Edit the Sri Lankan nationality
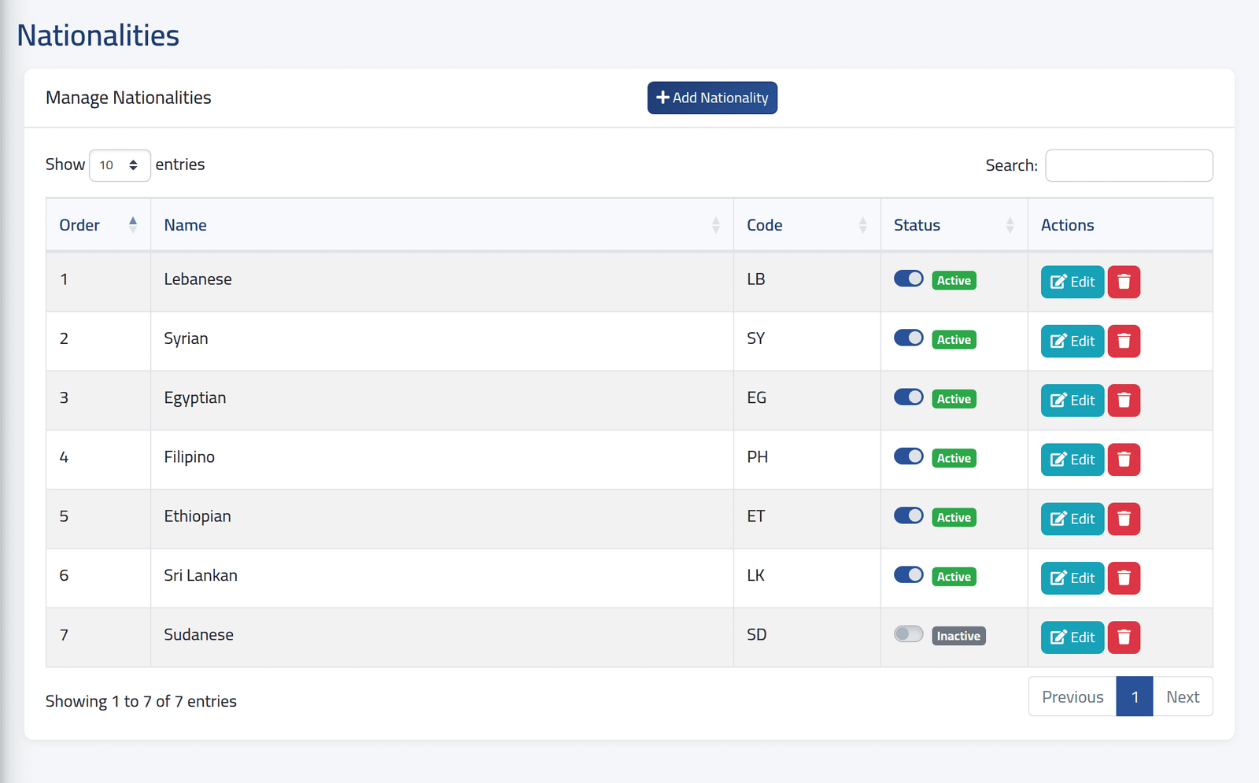 1073,578
